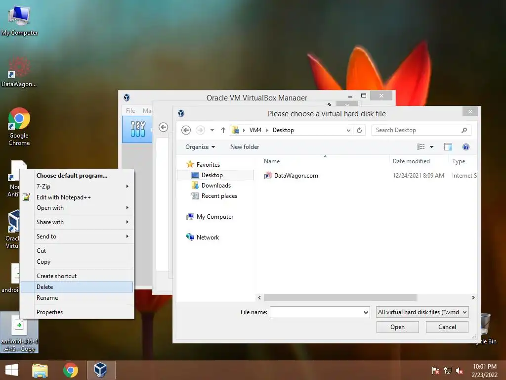The image size is (506, 380).
Task: Open the file dialog help
Action: pyautogui.click(x=465, y=147)
